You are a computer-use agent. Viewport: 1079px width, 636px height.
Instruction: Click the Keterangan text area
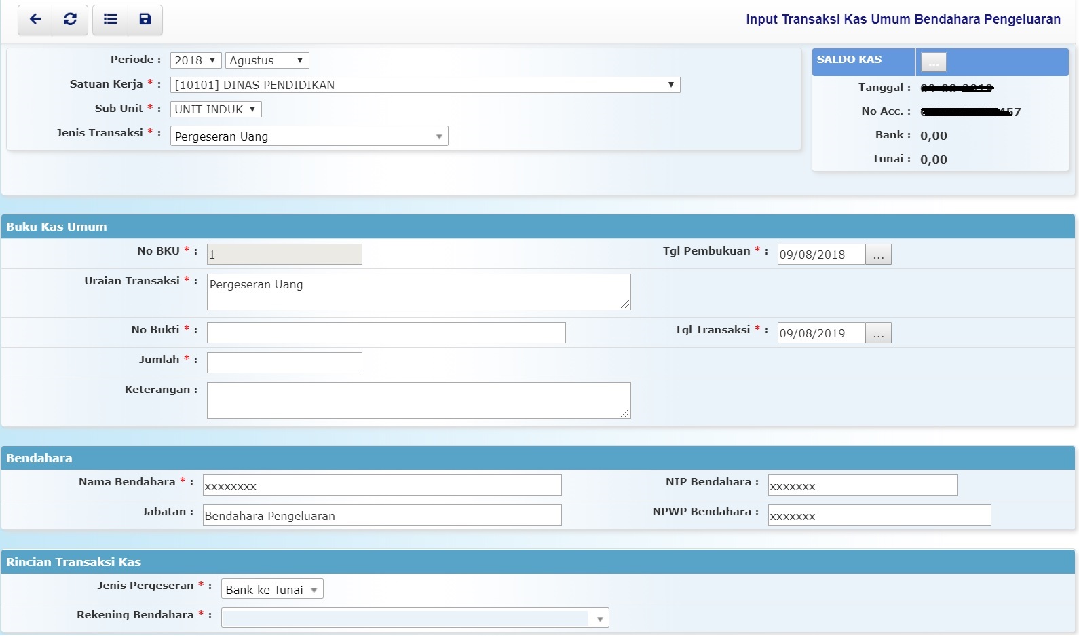point(418,400)
